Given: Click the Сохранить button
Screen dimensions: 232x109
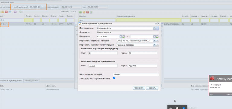Looking at the screenshot, I should [x=139, y=88].
